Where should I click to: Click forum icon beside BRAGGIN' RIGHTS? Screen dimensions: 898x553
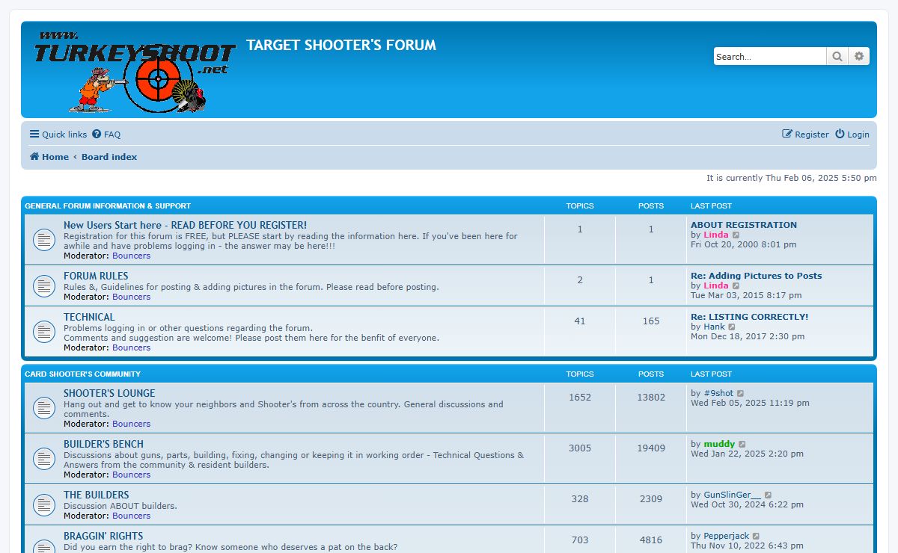tap(44, 546)
